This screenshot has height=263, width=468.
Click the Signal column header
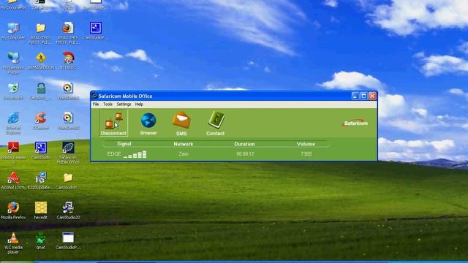(x=124, y=144)
